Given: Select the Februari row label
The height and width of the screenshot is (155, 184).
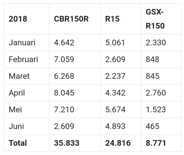Looking at the screenshot, I should click(x=23, y=59).
